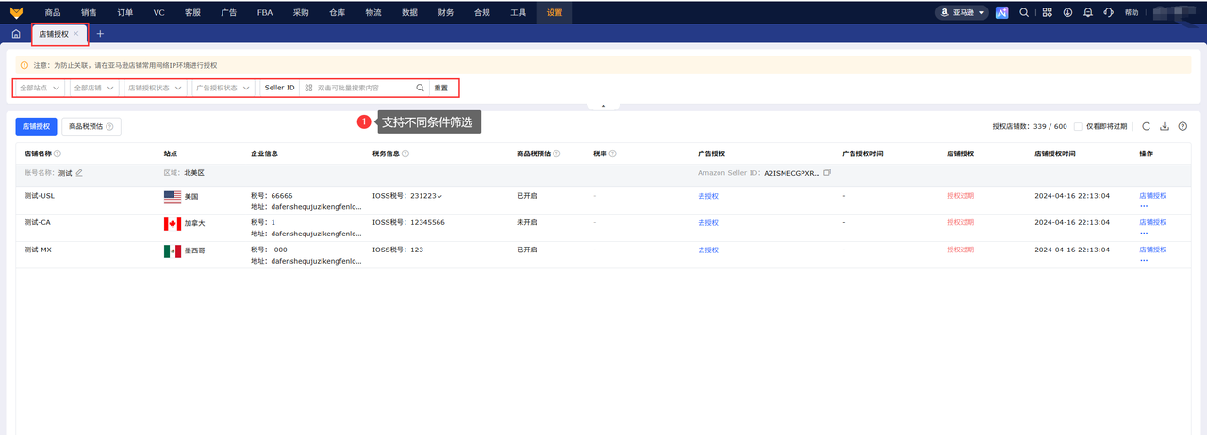The height and width of the screenshot is (435, 1207).
Task: Open the 广告 menu
Action: tap(228, 12)
